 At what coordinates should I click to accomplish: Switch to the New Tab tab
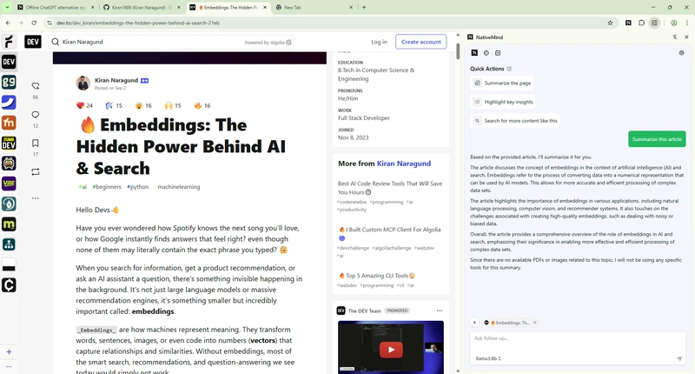point(314,7)
